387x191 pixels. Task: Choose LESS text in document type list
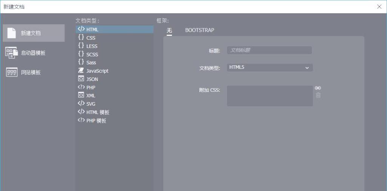pos(92,46)
